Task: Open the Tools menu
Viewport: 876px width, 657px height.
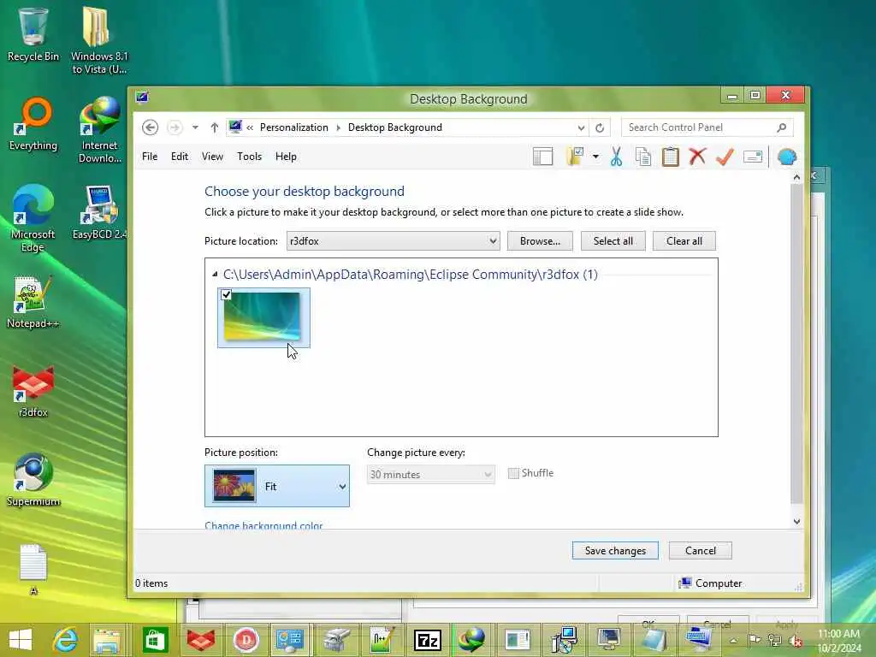Action: tap(249, 157)
